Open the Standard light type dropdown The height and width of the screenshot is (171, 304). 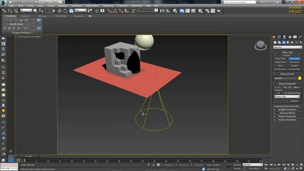point(287,47)
